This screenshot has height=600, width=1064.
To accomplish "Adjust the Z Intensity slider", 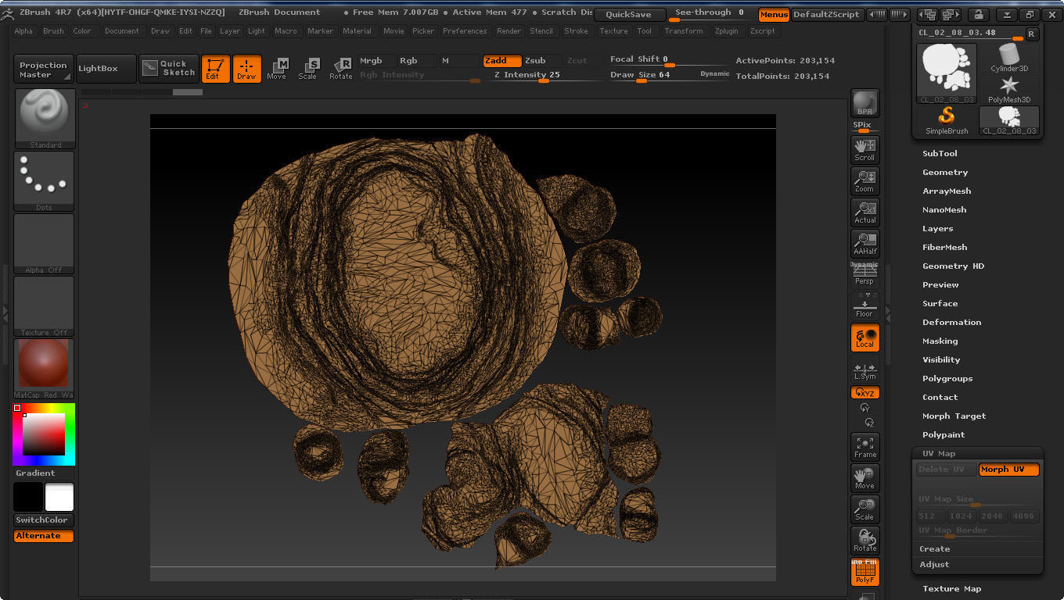I will click(x=544, y=76).
